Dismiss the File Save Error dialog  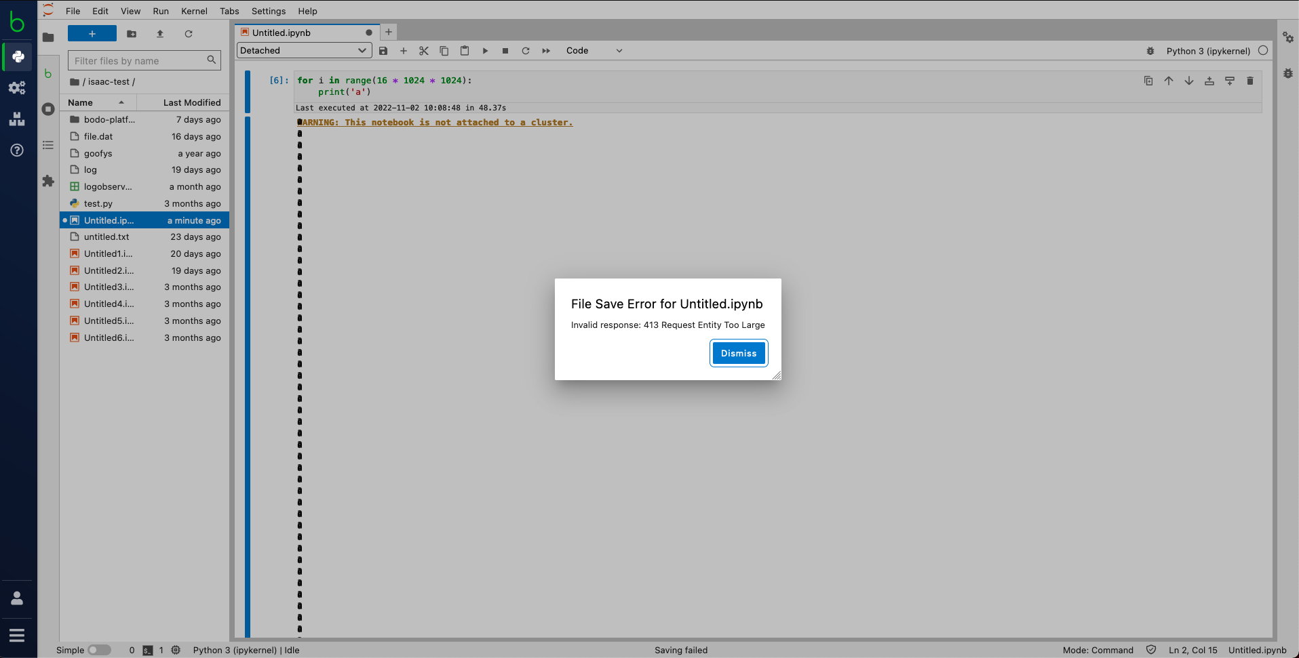[739, 353]
